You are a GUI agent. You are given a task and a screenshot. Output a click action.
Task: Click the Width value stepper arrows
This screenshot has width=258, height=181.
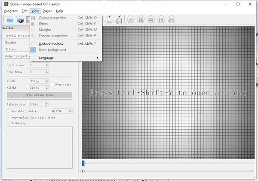47,81
